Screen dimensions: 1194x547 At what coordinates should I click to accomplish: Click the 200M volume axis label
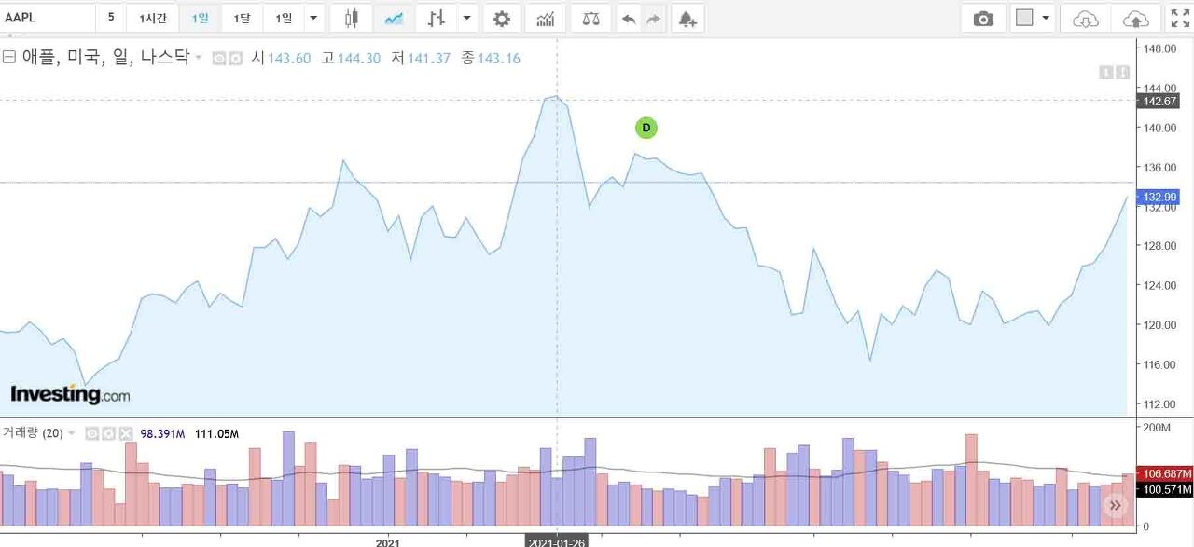1157,427
